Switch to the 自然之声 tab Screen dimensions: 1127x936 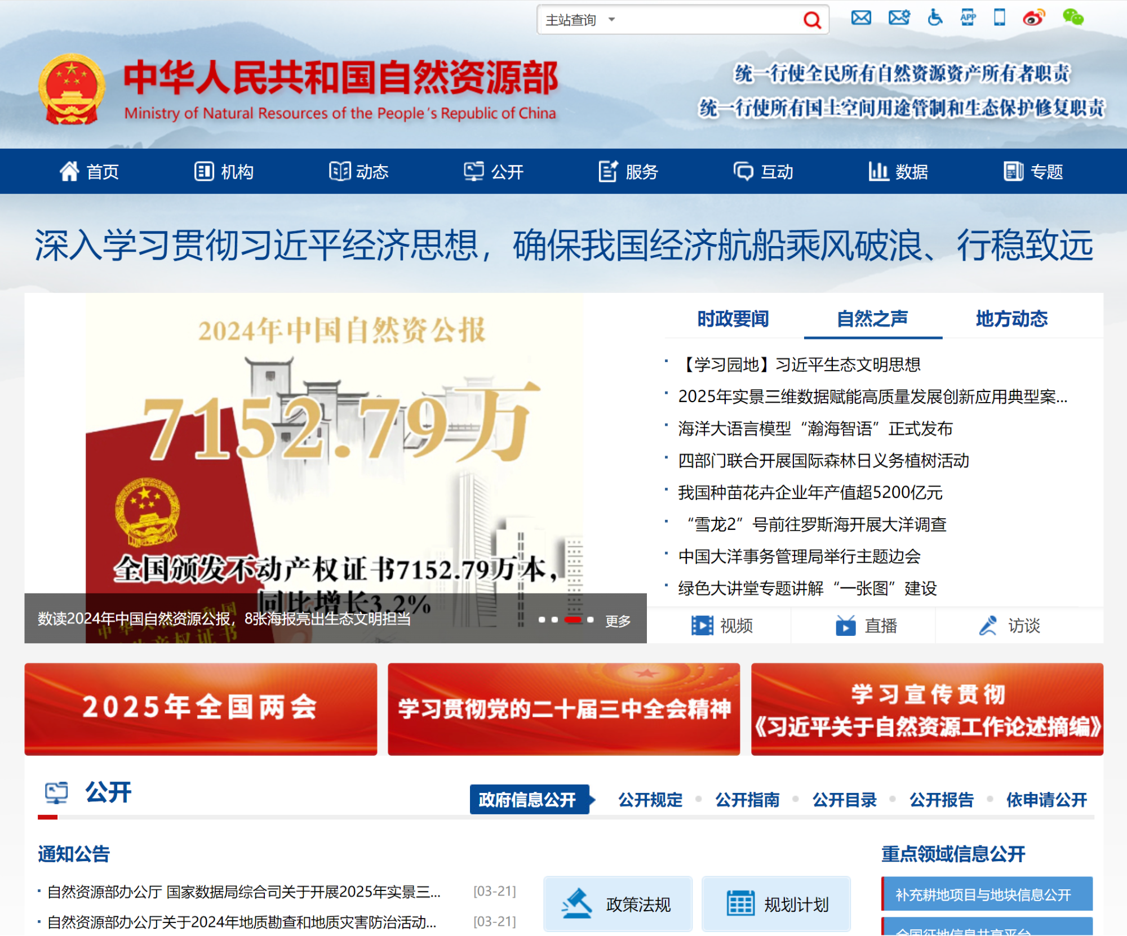[x=872, y=319]
